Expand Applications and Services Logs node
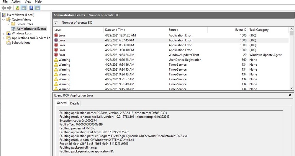This screenshot has width=295, height=156. click(x=3, y=38)
